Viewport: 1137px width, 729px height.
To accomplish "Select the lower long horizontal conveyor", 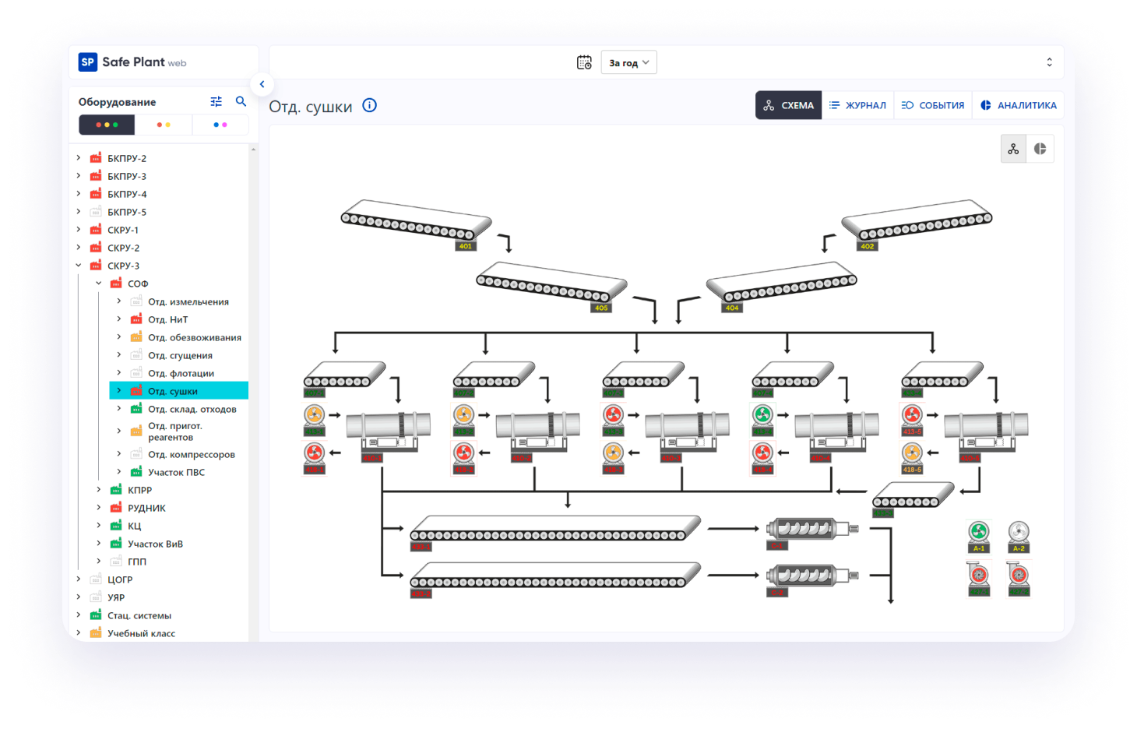I will click(x=555, y=578).
